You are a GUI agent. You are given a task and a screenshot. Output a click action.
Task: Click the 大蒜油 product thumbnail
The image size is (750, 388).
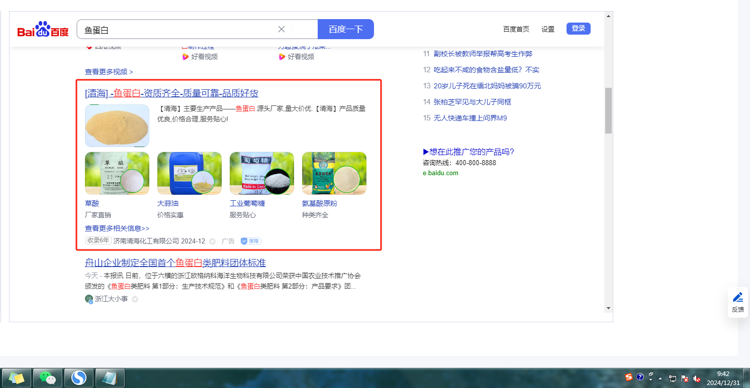(x=189, y=173)
